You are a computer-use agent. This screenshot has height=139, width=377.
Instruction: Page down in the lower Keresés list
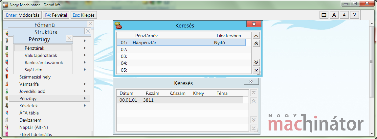254,120
